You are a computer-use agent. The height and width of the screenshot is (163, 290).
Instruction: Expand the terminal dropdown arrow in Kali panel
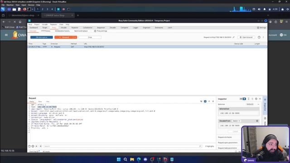tap(33, 9)
